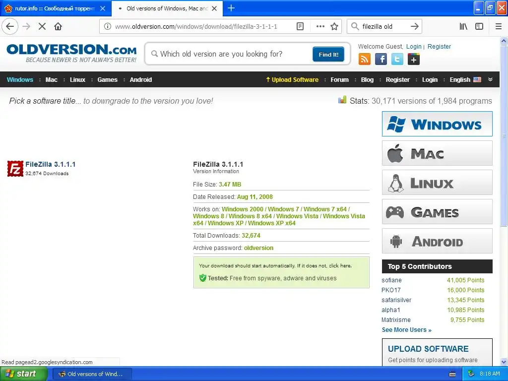Viewport: 508px width, 381px height.
Task: Open the Firefox hamburger menu
Action: [499, 26]
